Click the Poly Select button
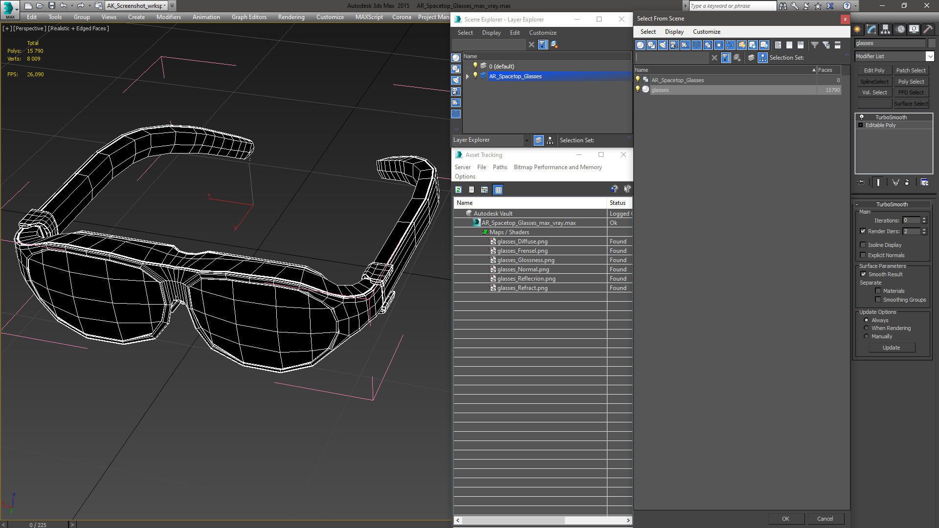 click(x=911, y=82)
